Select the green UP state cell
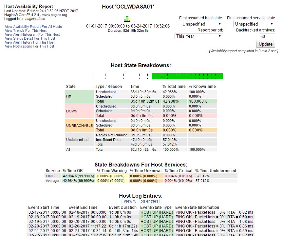 pos(80,97)
